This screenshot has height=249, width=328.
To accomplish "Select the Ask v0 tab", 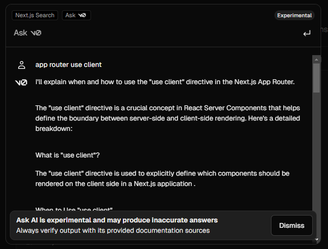I will (76, 15).
